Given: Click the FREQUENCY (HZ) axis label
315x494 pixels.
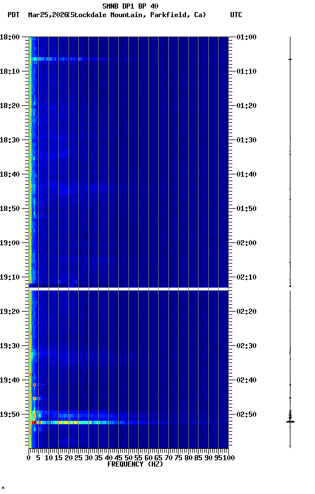Looking at the screenshot, I should tap(135, 464).
